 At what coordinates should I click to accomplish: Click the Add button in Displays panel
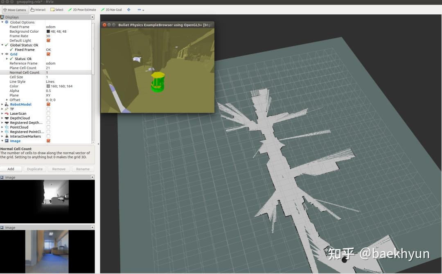click(x=11, y=169)
